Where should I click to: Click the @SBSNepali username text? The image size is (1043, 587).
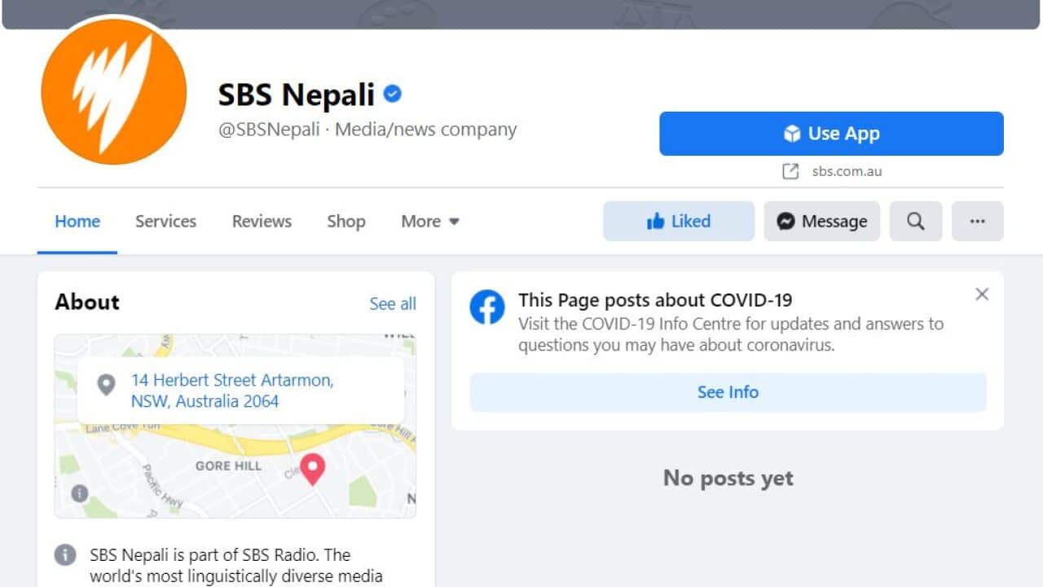click(x=269, y=130)
